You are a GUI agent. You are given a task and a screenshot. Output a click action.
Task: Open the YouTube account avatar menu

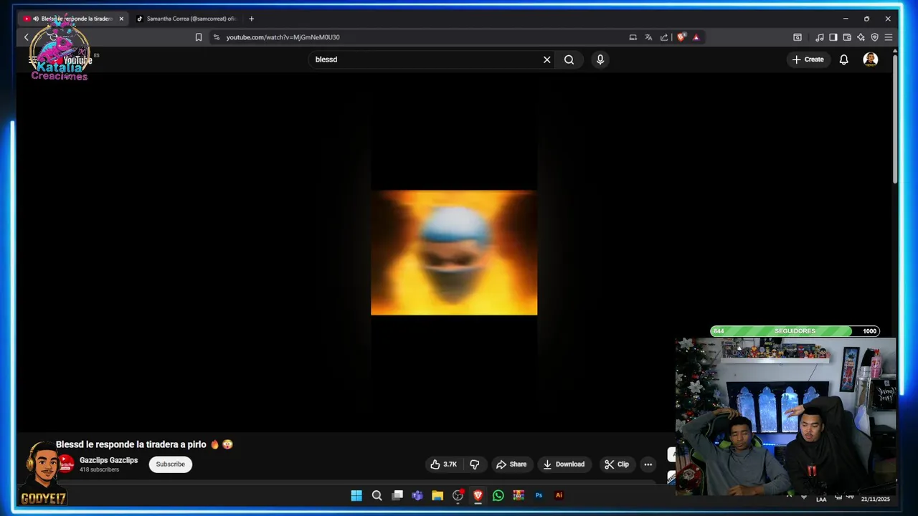click(871, 59)
